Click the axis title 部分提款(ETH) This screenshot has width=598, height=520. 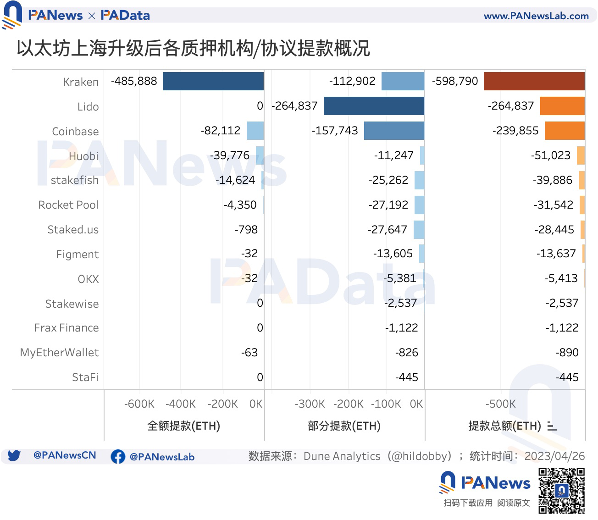point(344,426)
